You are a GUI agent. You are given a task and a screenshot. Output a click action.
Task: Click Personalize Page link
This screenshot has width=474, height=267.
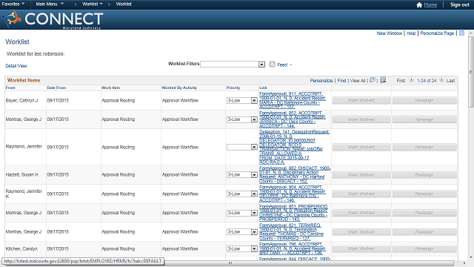pyautogui.click(x=437, y=33)
